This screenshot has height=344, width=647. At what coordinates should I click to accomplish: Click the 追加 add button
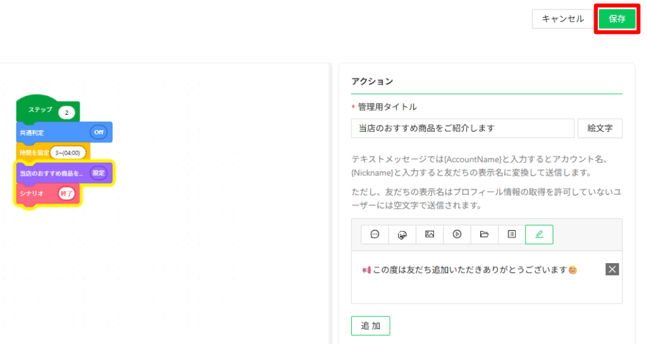click(370, 326)
